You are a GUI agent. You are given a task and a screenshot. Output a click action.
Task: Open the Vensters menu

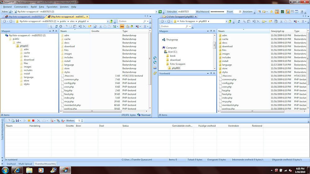point(64,7)
